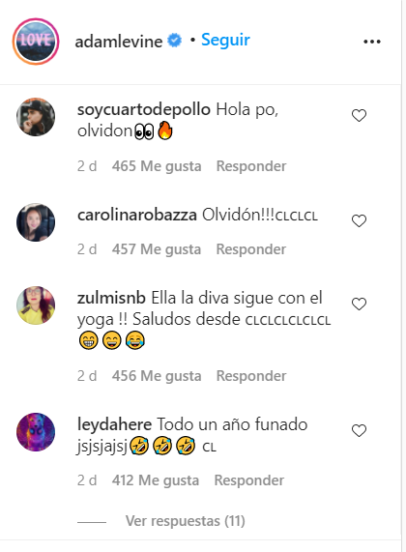Reply to soycuartodepollo's comment
406x552 pixels.
point(251,166)
